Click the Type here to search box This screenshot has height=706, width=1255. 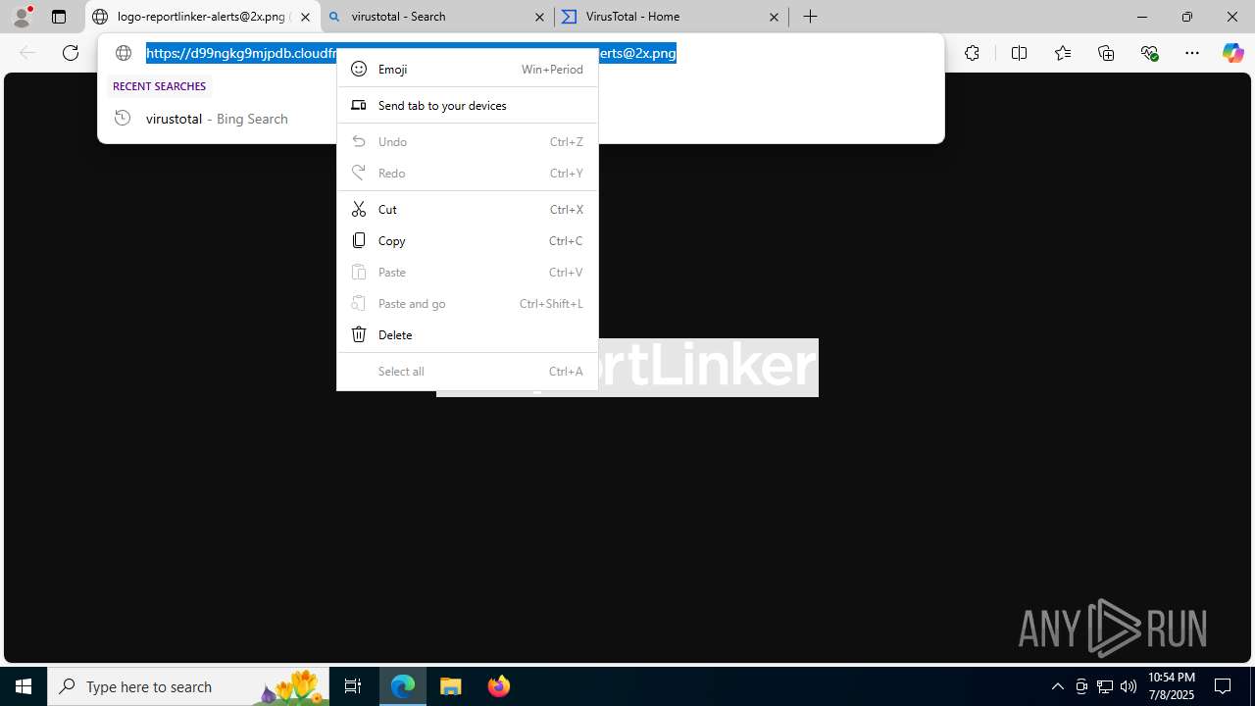click(188, 686)
